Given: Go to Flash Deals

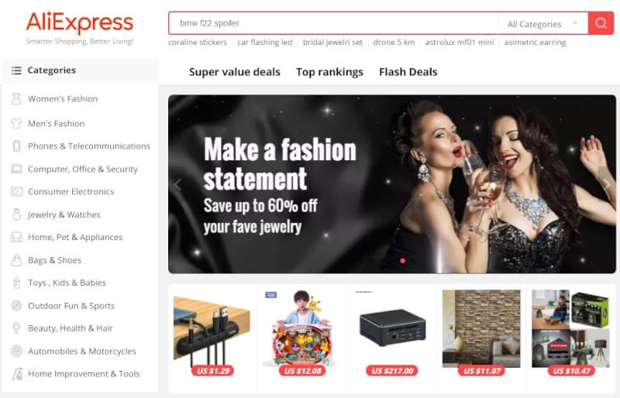Looking at the screenshot, I should pos(408,72).
